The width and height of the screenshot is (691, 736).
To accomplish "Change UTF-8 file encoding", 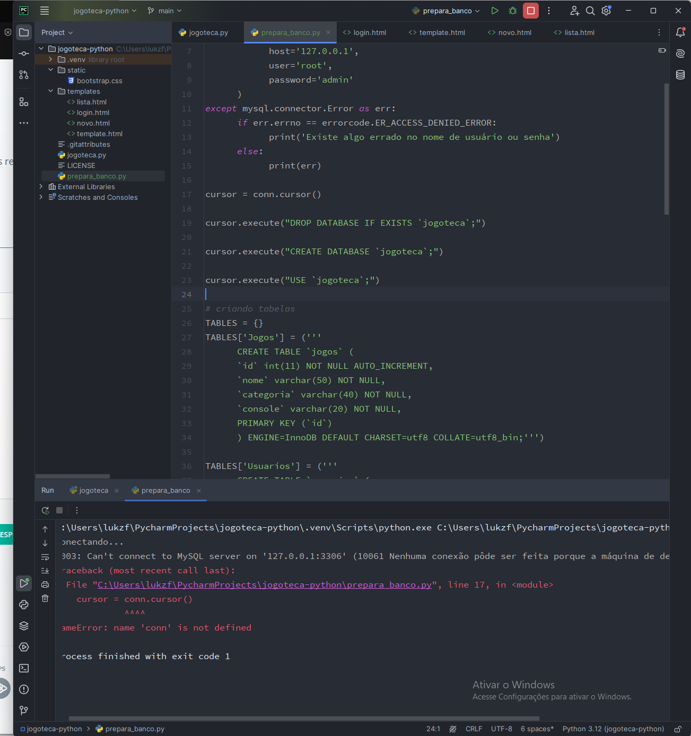I will 501,729.
